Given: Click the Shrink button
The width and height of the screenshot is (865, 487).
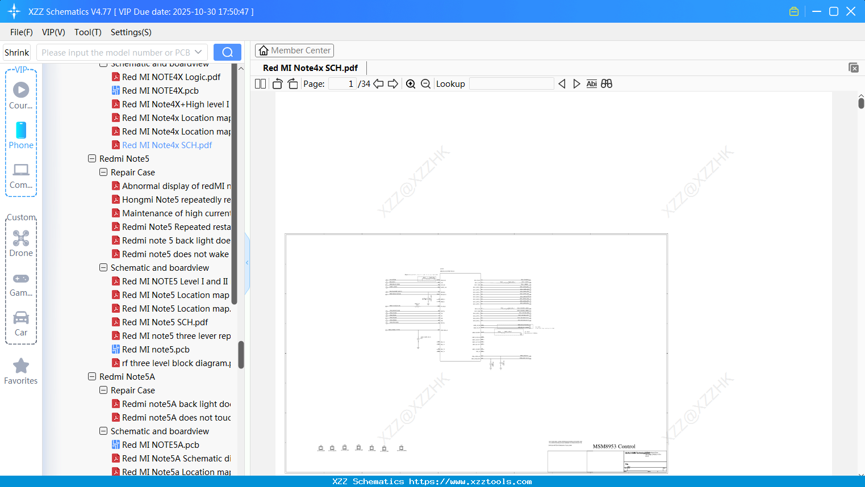Looking at the screenshot, I should pos(17,52).
